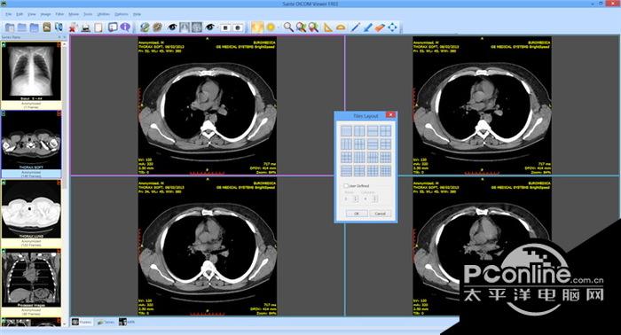The height and width of the screenshot is (335, 621).
Task: Click the second globe network icon
Action: [157, 27]
